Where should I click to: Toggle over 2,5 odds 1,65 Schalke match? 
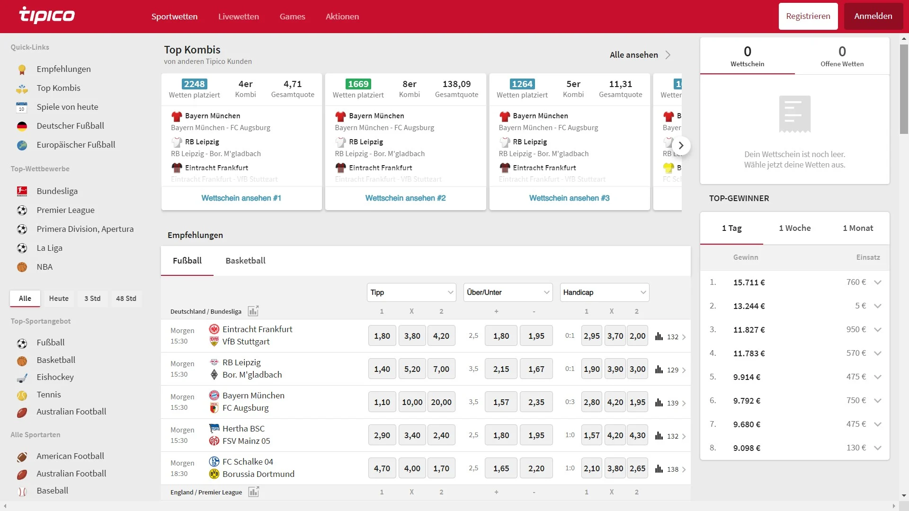click(x=501, y=468)
